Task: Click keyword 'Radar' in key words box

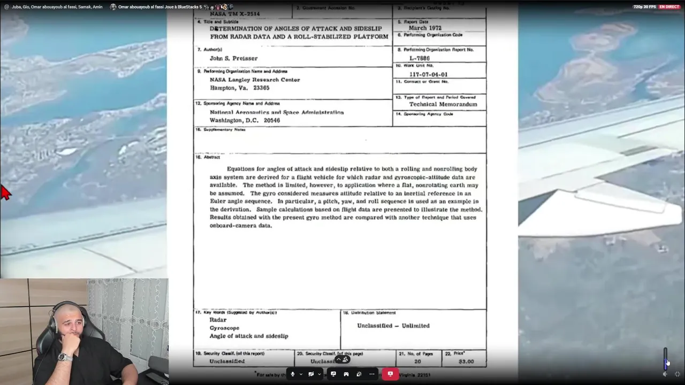Action: (218, 320)
